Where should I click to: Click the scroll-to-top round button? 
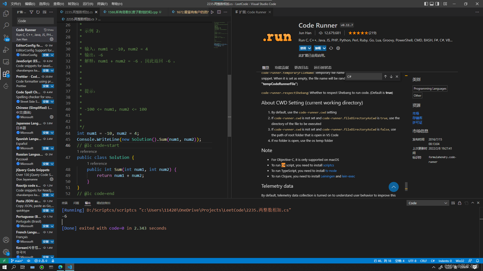pyautogui.click(x=394, y=187)
